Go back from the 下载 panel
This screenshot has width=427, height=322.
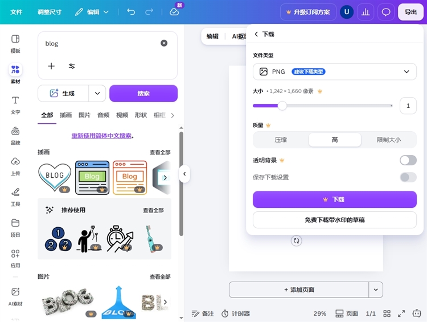256,34
